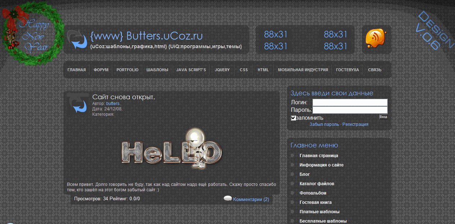Click the upper-right 88x31 banner placeholder
455x224 pixels.
point(336,35)
